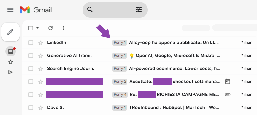The image size is (257, 115).
Task: Open Starred messages in the sidebar
Action: 11,62
